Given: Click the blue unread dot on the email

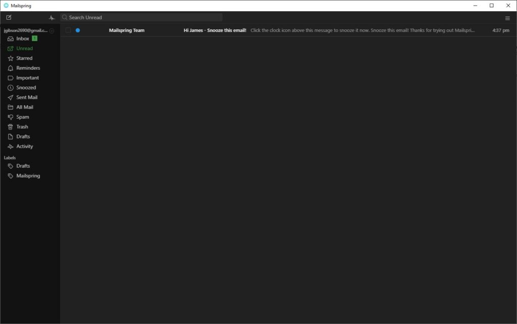Looking at the screenshot, I should pos(78,30).
